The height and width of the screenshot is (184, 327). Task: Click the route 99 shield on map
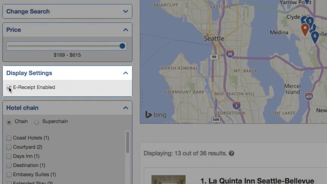click(214, 57)
